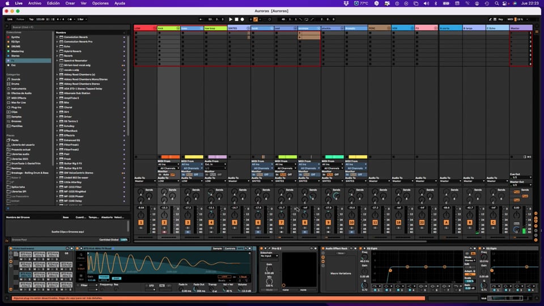Expand the Echo folder

[x=58, y=46]
